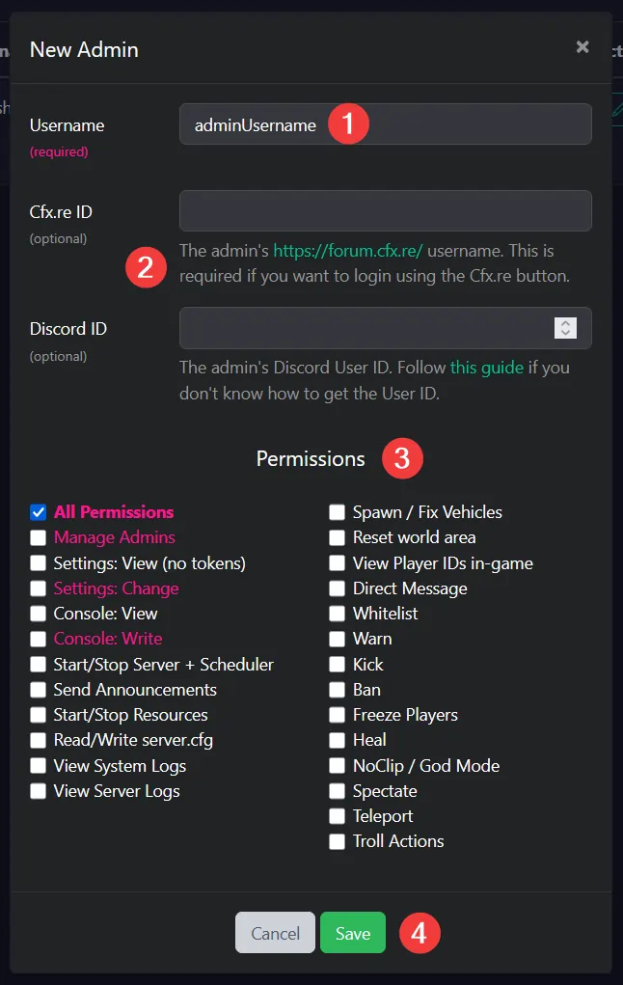
Task: Enable the Manage Admins permission
Action: pos(39,537)
